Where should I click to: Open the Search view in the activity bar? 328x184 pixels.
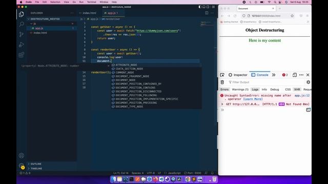[x=22, y=24]
